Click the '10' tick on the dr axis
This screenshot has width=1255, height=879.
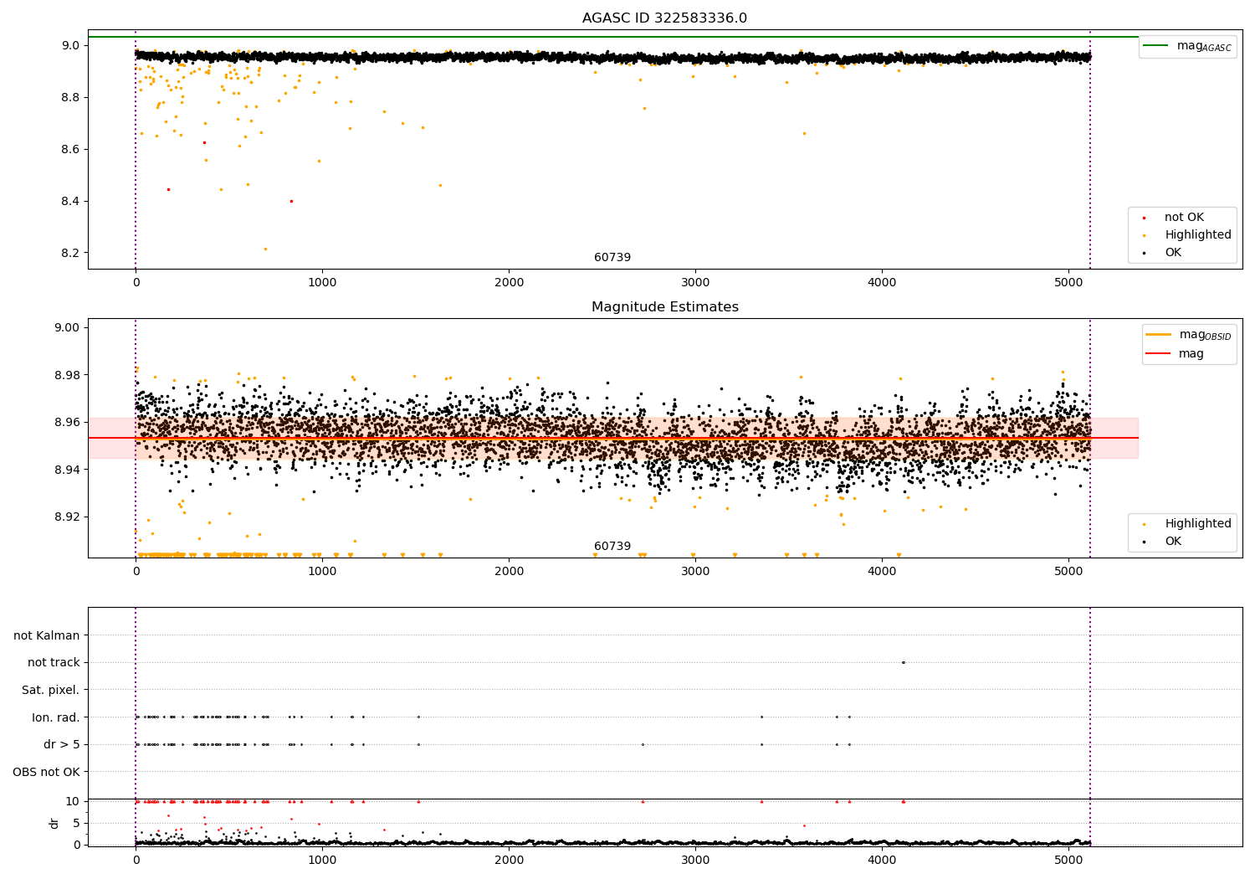[x=73, y=801]
